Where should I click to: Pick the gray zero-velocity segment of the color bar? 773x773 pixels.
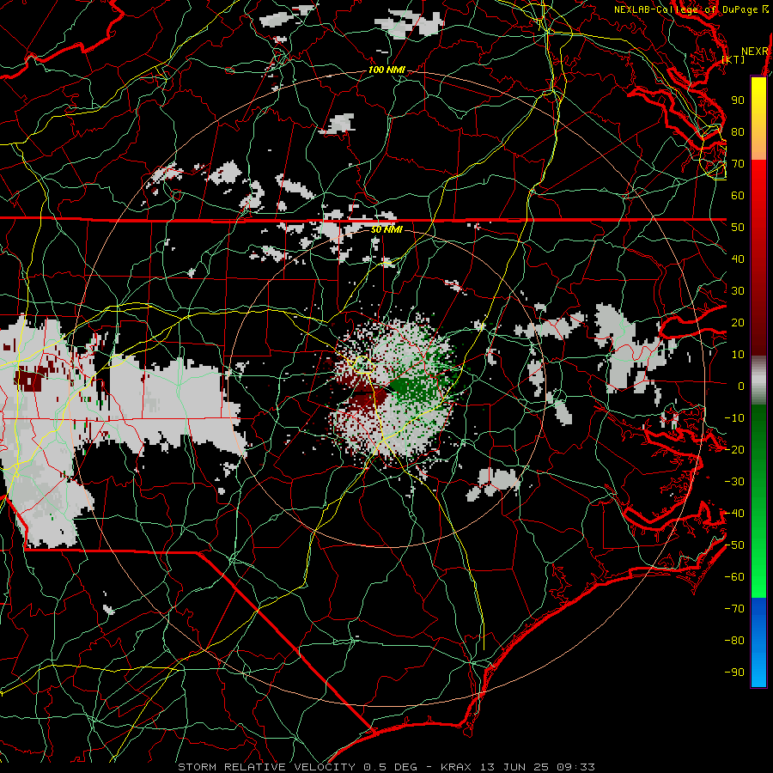point(758,380)
